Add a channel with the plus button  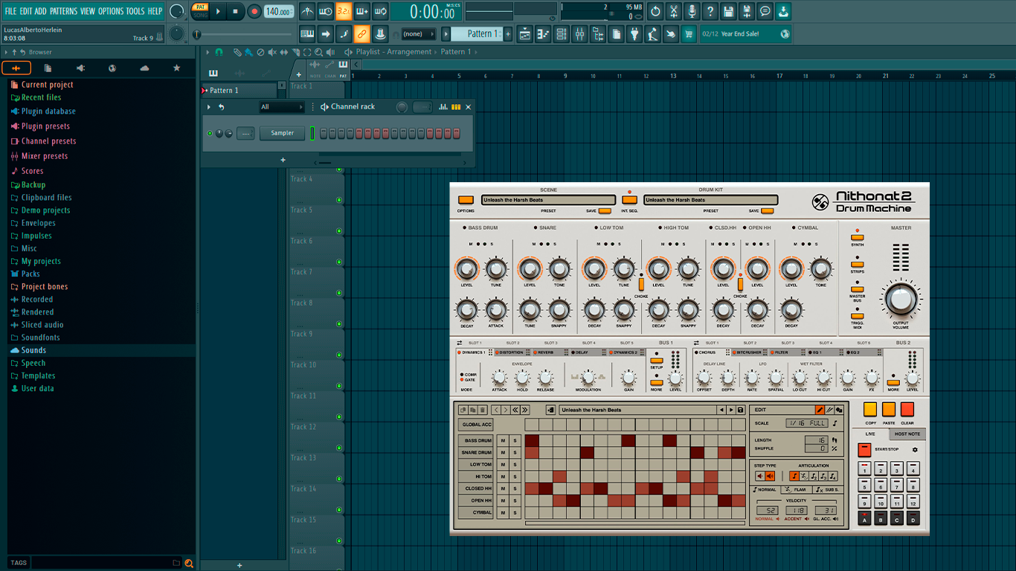click(x=283, y=160)
